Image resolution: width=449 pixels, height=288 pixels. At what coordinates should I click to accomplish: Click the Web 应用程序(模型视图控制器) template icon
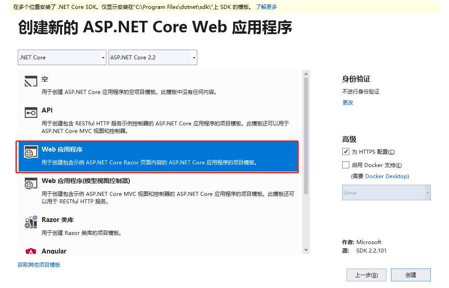[31, 183]
